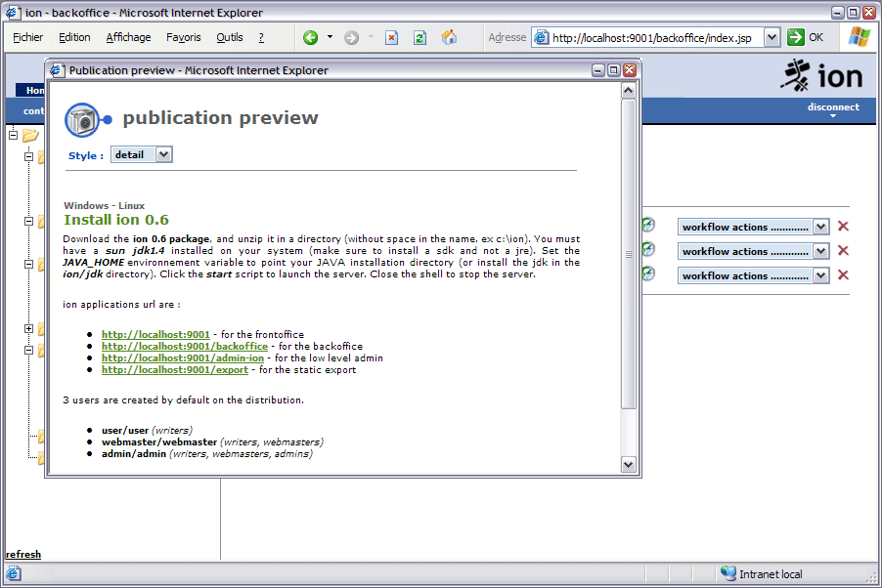Click the Refresh page icon in toolbar
The width and height of the screenshot is (882, 588).
click(419, 38)
